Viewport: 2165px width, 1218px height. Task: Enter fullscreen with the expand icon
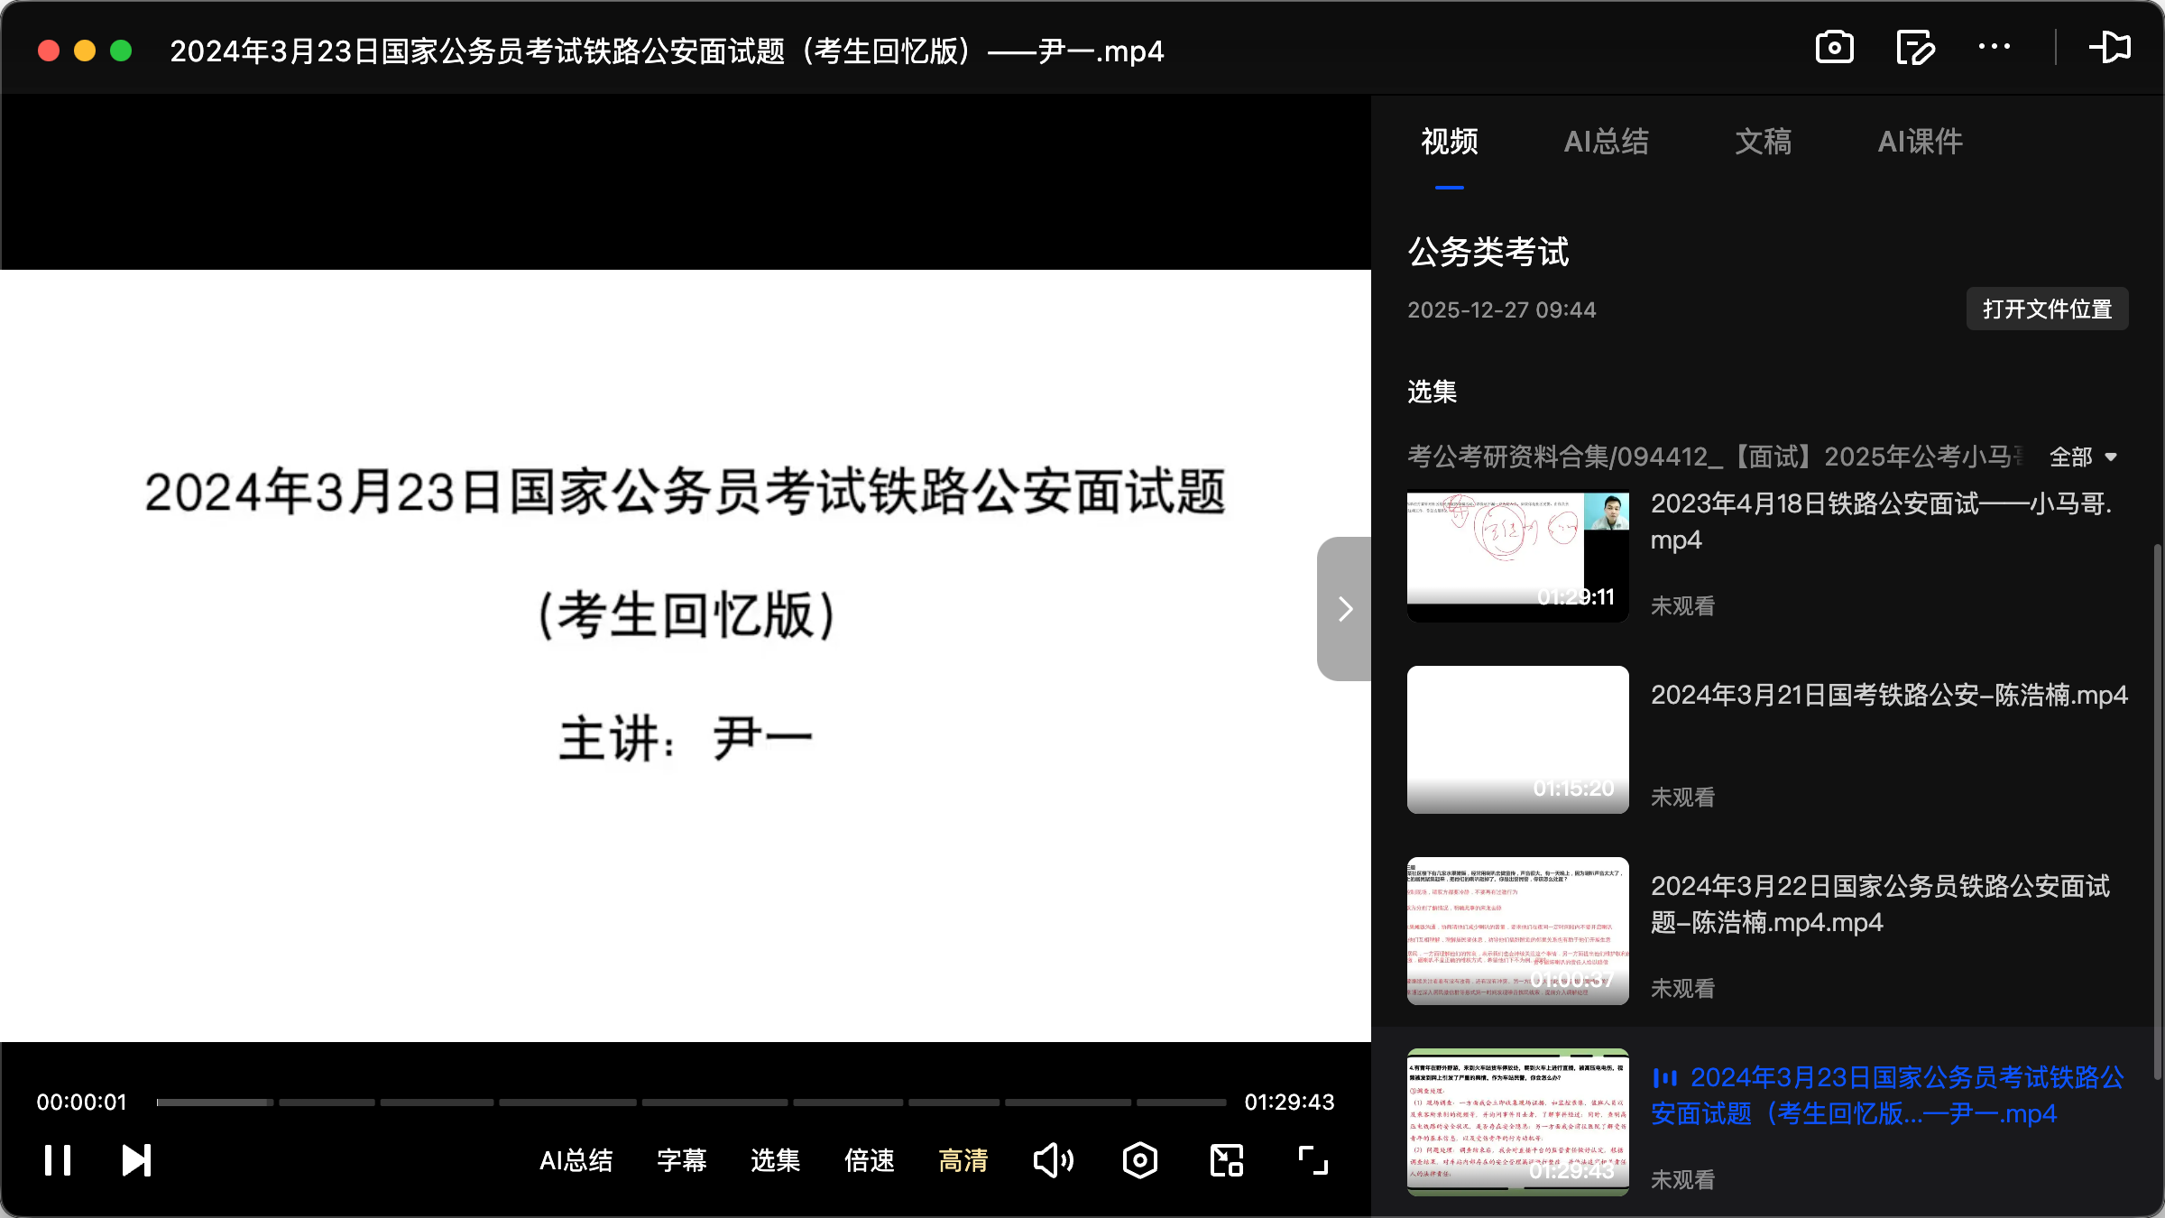click(1312, 1160)
